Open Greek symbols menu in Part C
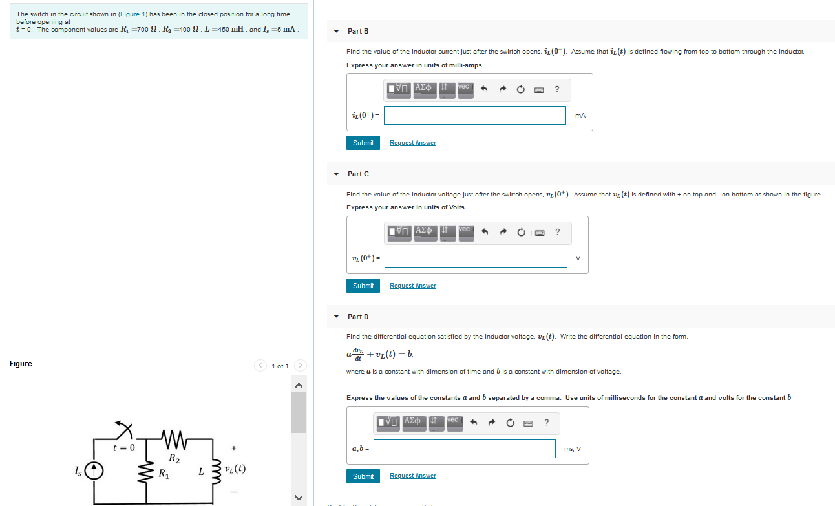The height and width of the screenshot is (506, 835). tap(425, 233)
